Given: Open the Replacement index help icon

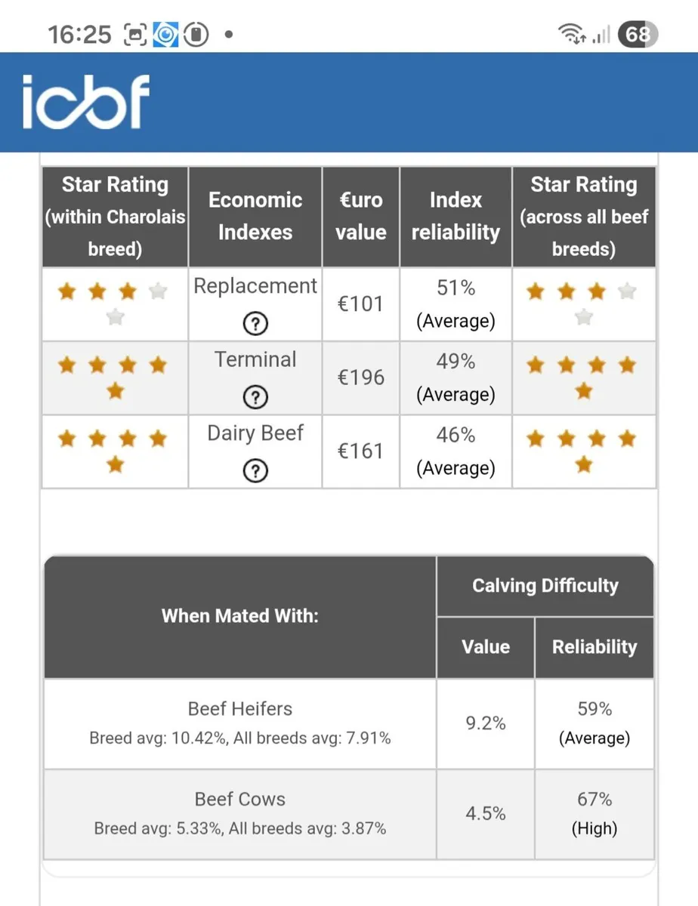Looking at the screenshot, I should pos(255,325).
